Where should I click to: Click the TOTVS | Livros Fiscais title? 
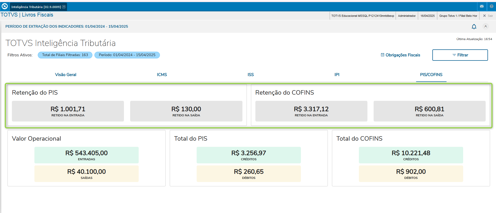27,15
